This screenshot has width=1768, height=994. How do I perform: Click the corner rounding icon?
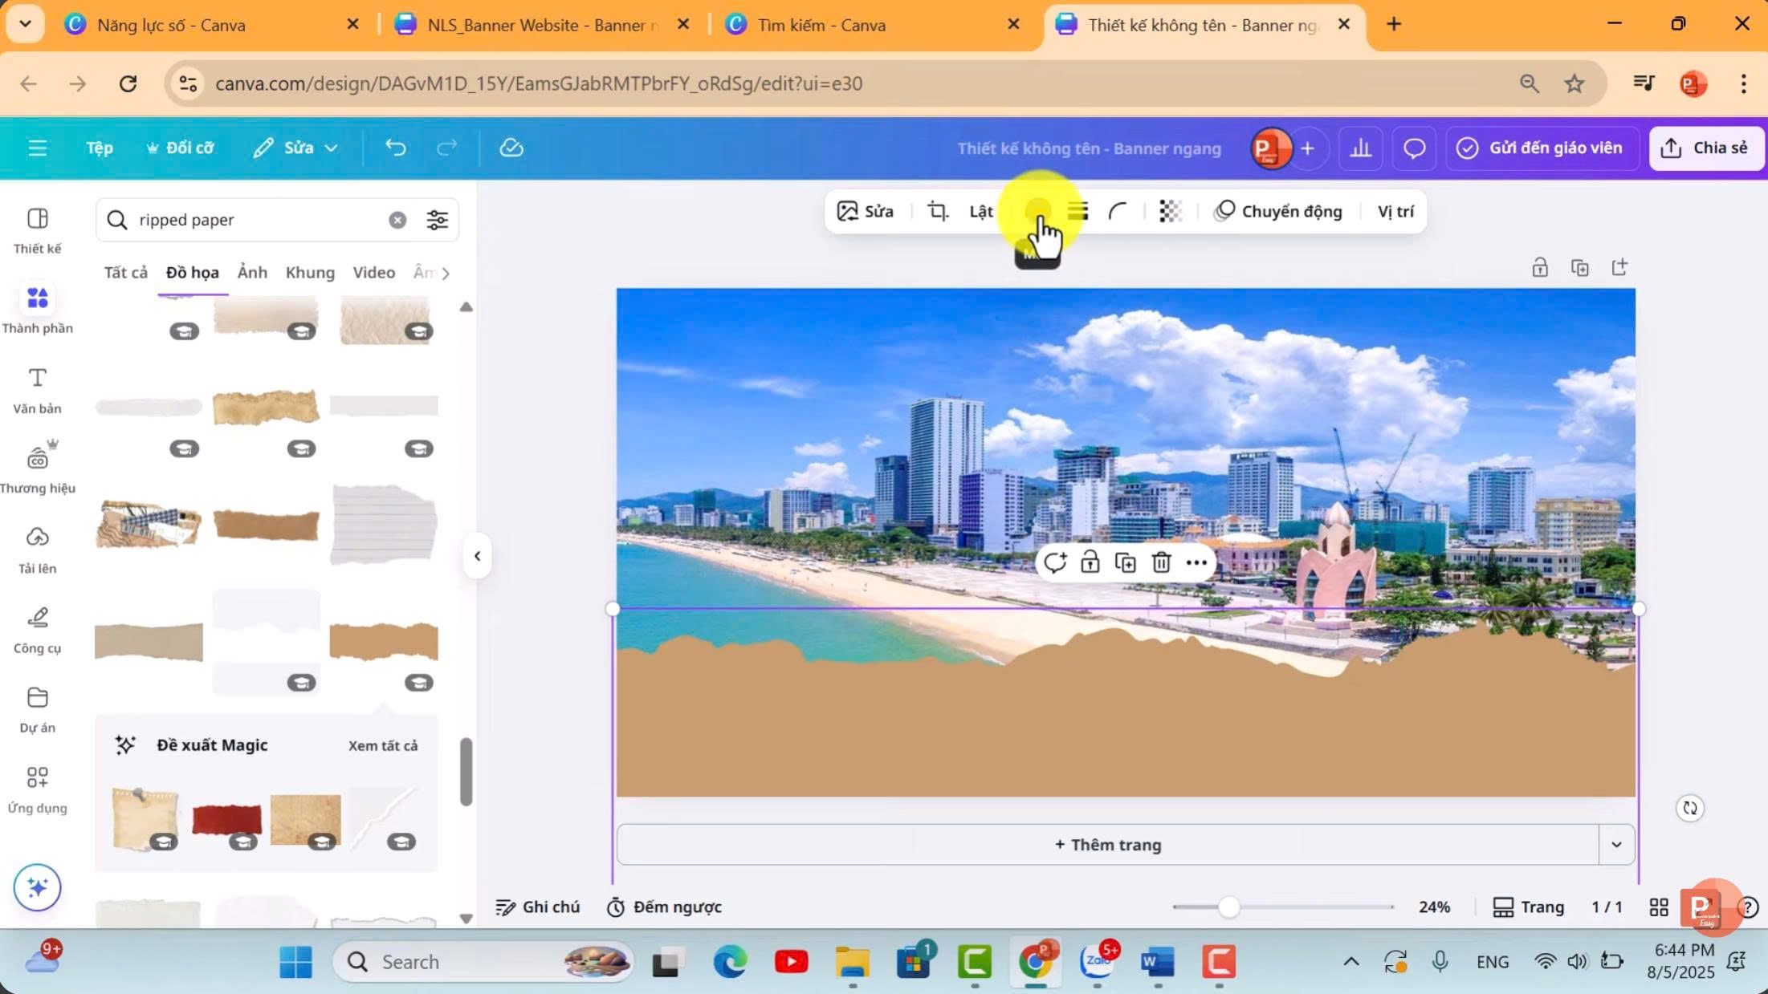tap(1117, 211)
